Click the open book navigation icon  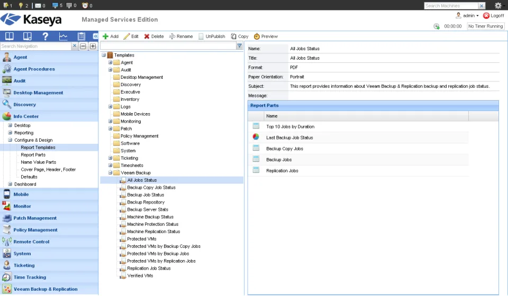click(10, 36)
